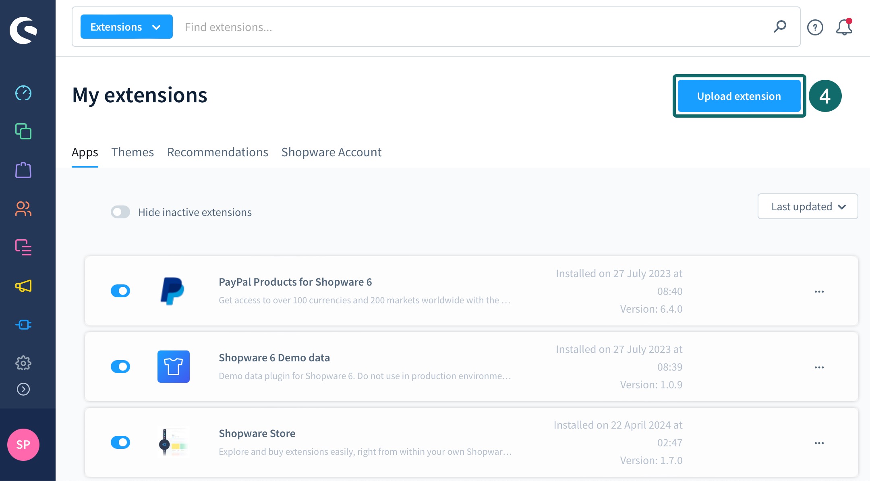Switch to the Recommendations tab
Screen dimensions: 870x481
click(217, 152)
